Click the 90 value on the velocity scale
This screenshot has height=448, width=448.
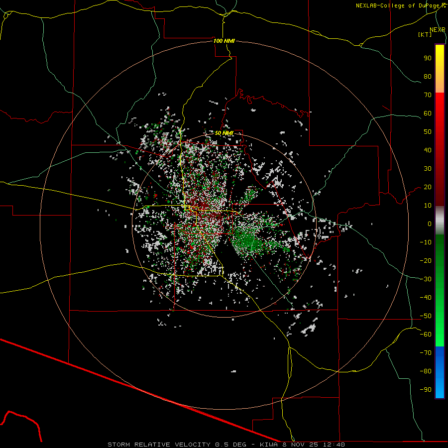click(x=428, y=58)
